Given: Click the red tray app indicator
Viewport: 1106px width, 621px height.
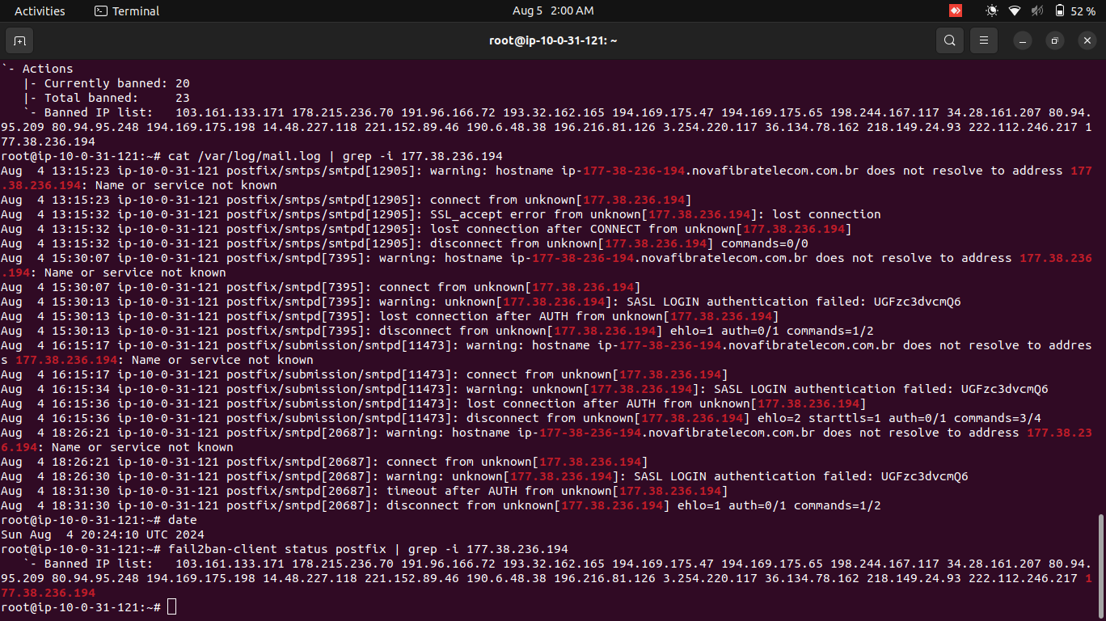Looking at the screenshot, I should click(956, 11).
